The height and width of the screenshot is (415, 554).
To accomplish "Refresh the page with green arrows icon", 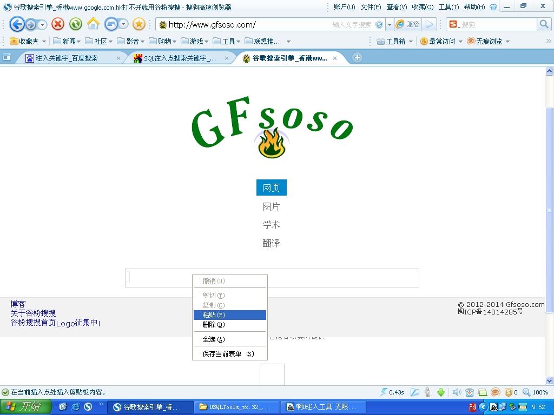I will tap(76, 24).
